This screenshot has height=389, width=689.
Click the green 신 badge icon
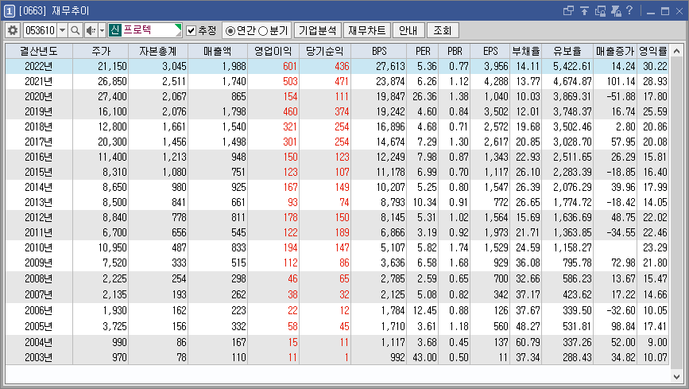(114, 30)
